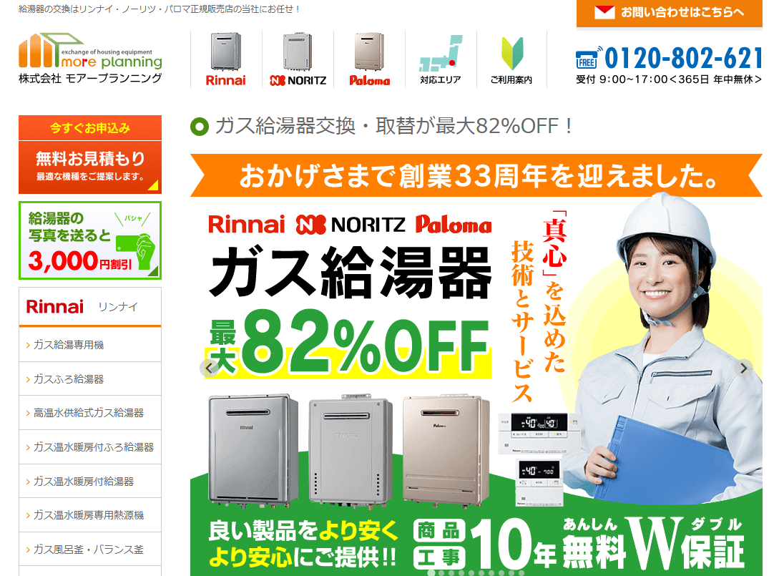Advance to the next carousel slide arrow
This screenshot has width=779, height=576.
743,368
